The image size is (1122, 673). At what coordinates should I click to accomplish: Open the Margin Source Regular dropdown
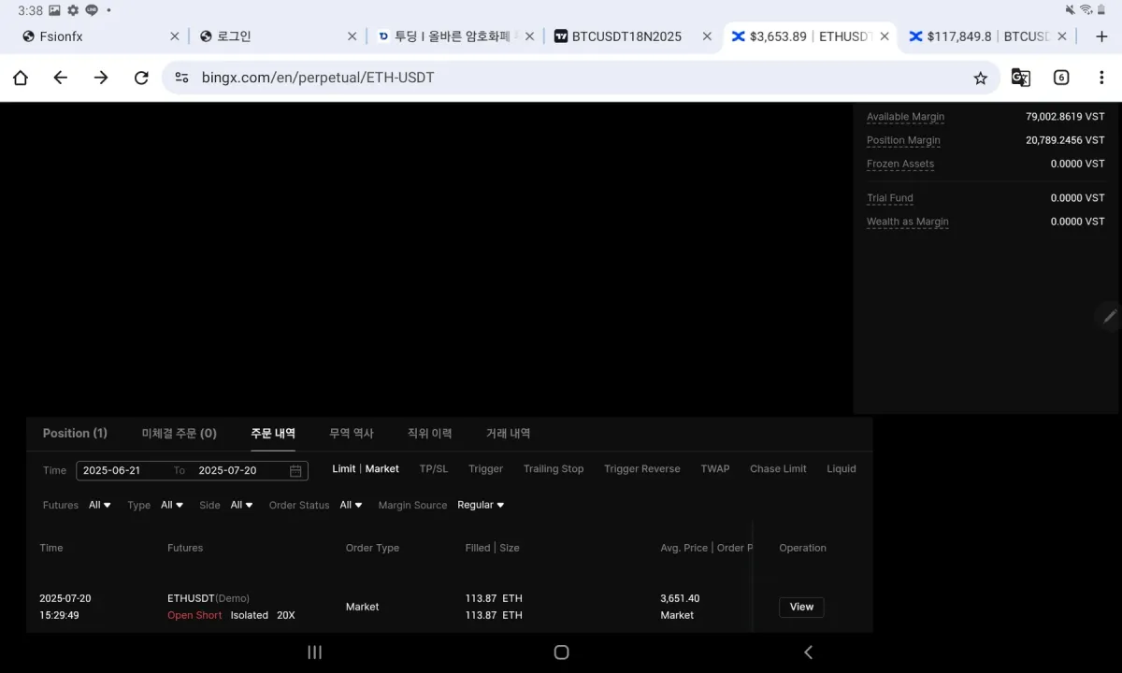(481, 505)
